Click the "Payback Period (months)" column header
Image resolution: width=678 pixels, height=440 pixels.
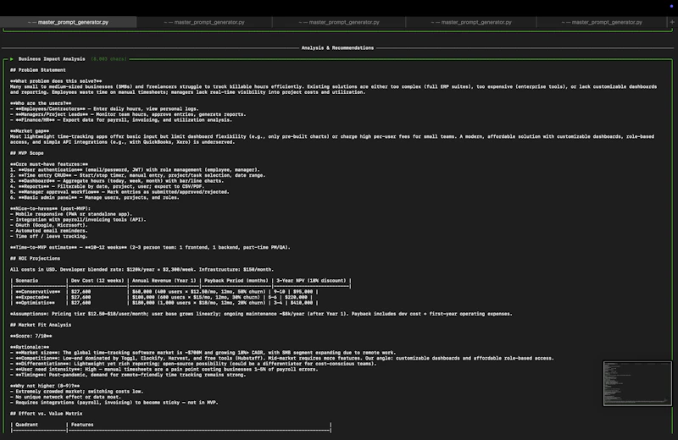(236, 281)
